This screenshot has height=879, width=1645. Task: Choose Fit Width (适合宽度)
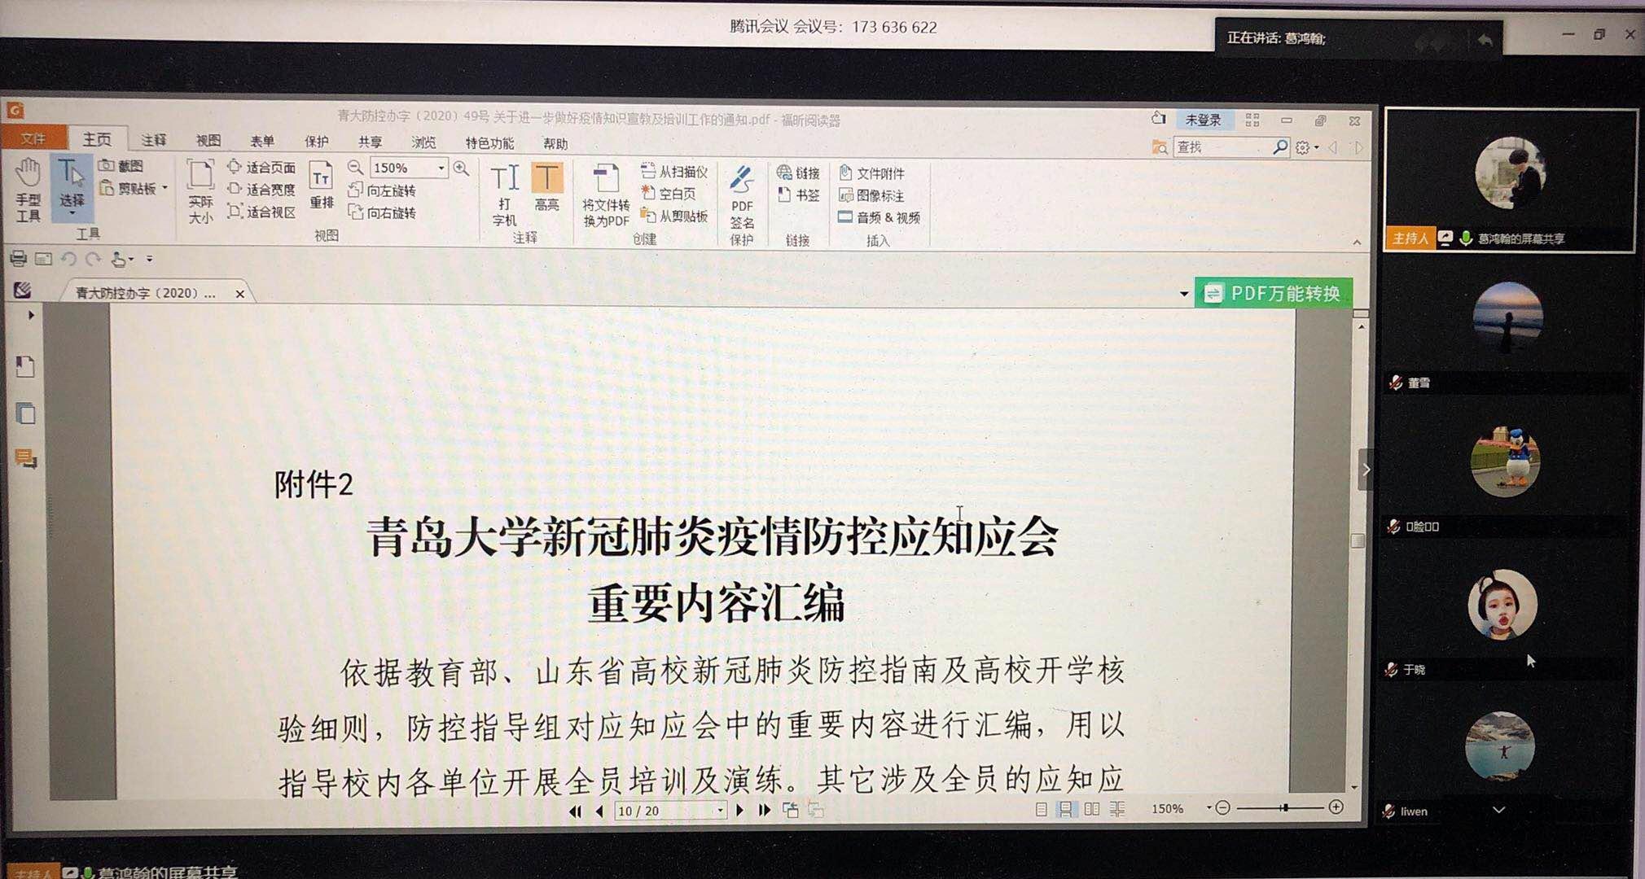click(x=261, y=189)
